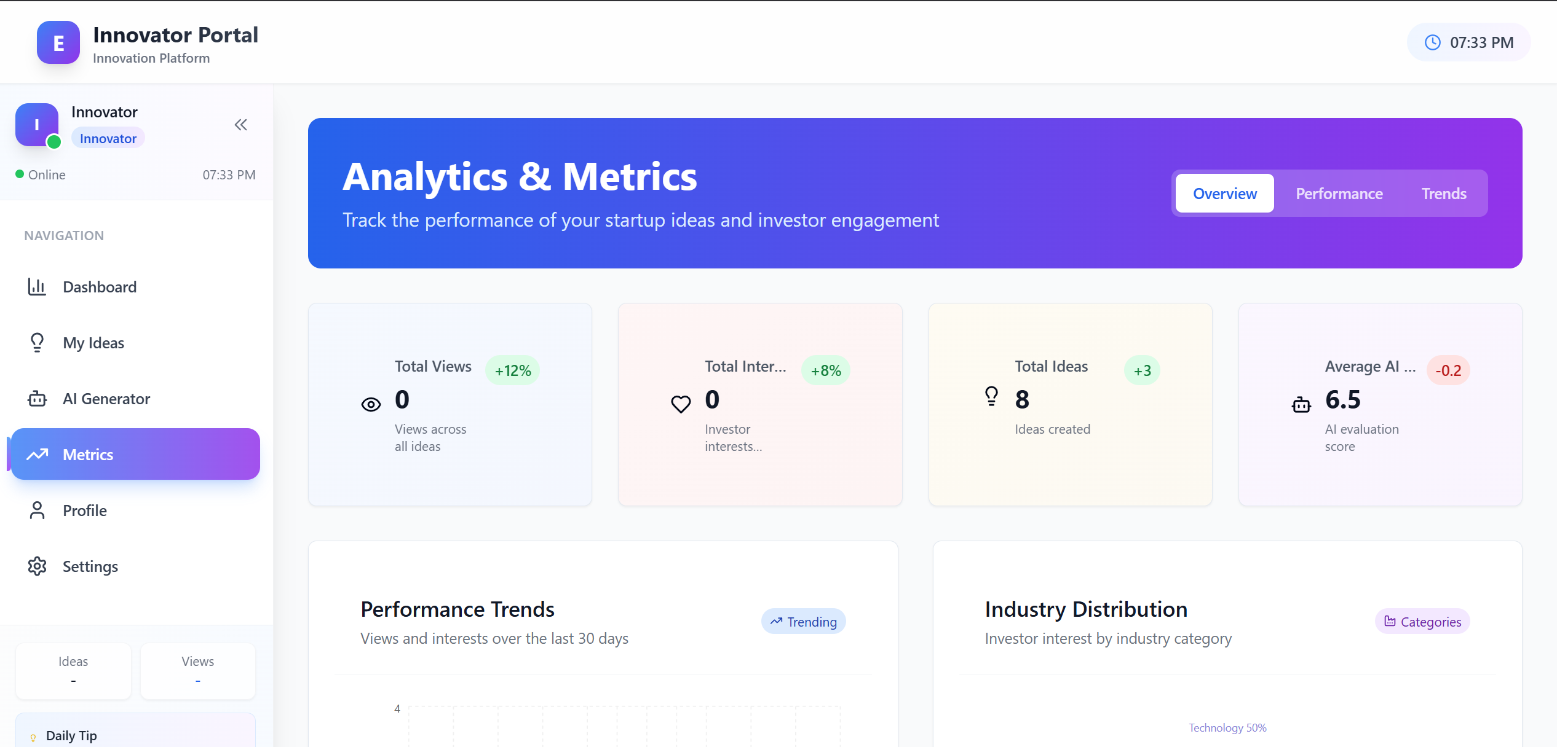
Task: Click the My Ideas lightbulb icon
Action: click(37, 343)
